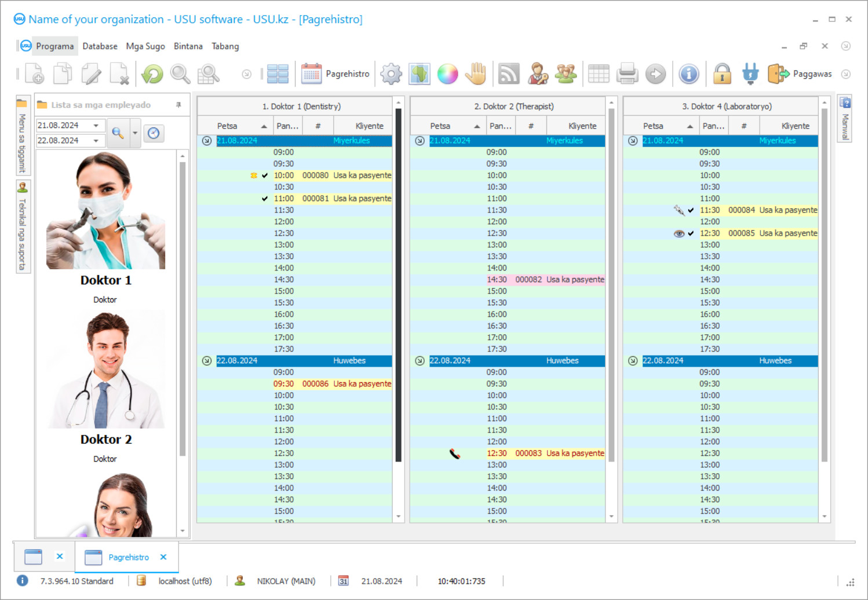Toggle eye icon on 12:30 Laboratoryo appointment
This screenshot has width=868, height=600.
(x=679, y=233)
